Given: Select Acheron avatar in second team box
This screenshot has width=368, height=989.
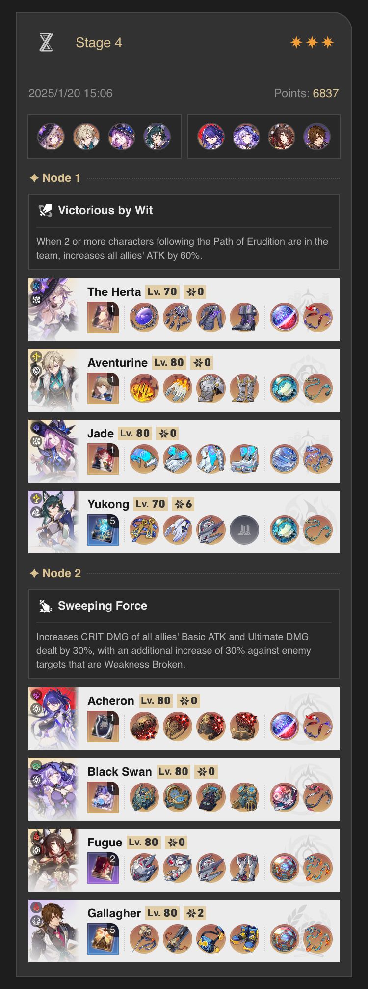Looking at the screenshot, I should (211, 137).
